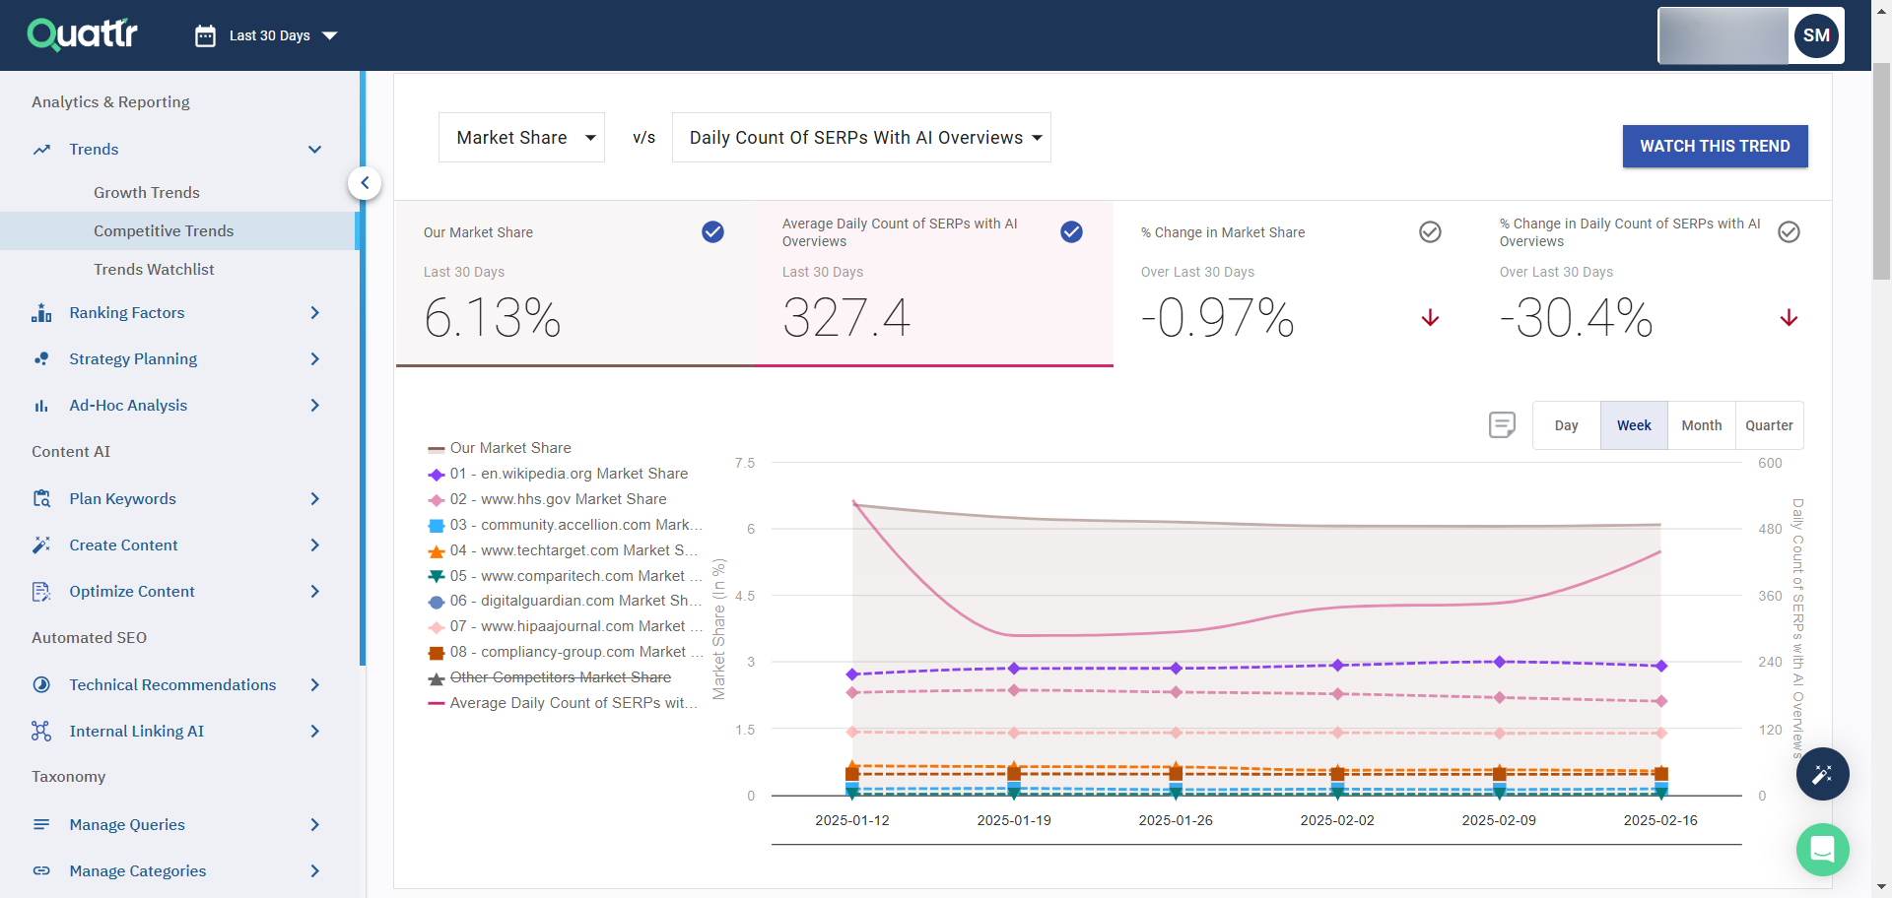Open the green chat support bubble
The height and width of the screenshot is (898, 1892).
pyautogui.click(x=1822, y=849)
